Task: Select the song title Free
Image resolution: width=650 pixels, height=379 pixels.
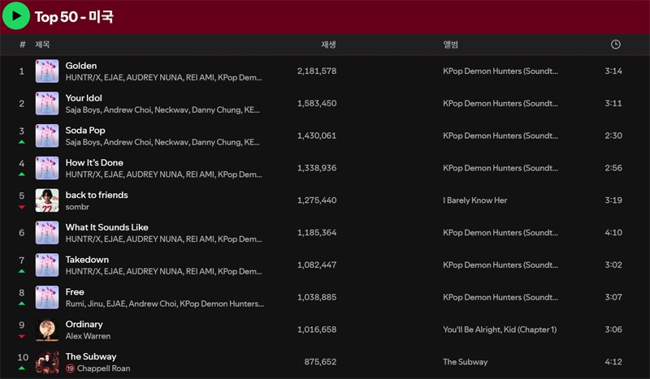Action: (75, 292)
